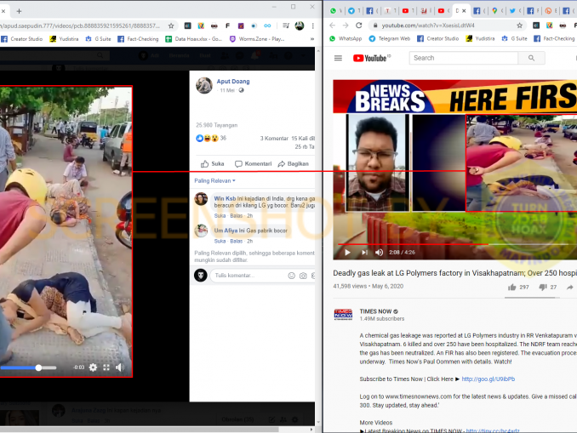The image size is (577, 433).
Task: Open Um Afiya commenter profile
Action: (226, 231)
